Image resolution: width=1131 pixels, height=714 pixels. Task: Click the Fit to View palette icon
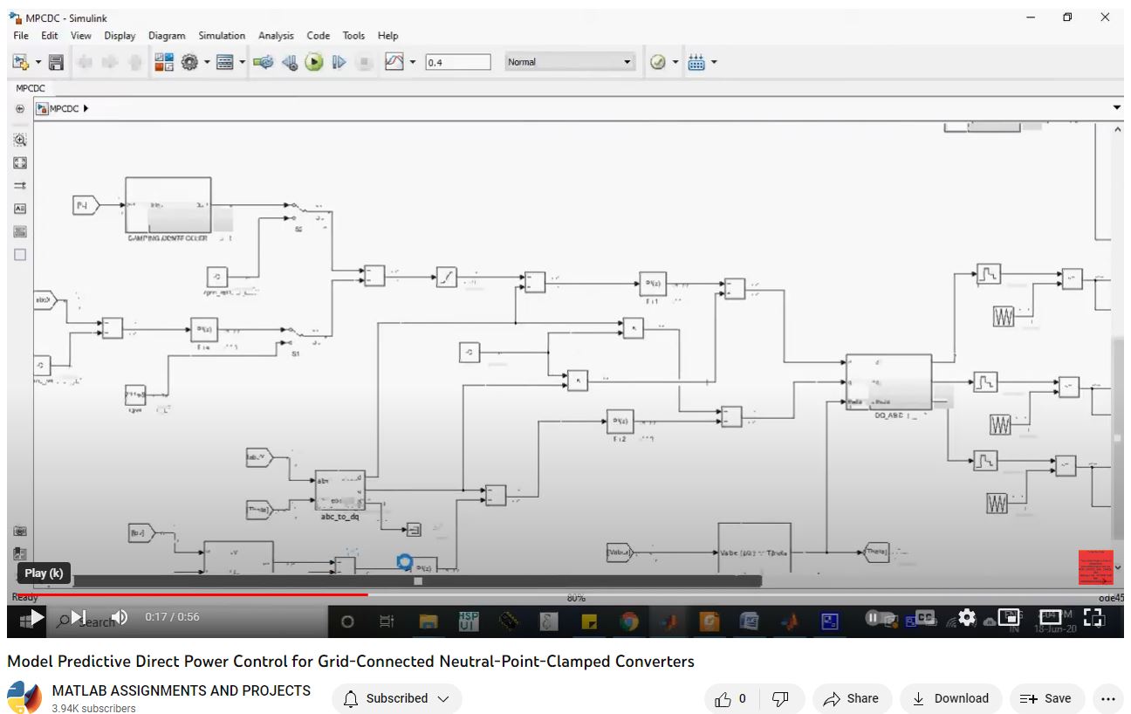pos(20,163)
